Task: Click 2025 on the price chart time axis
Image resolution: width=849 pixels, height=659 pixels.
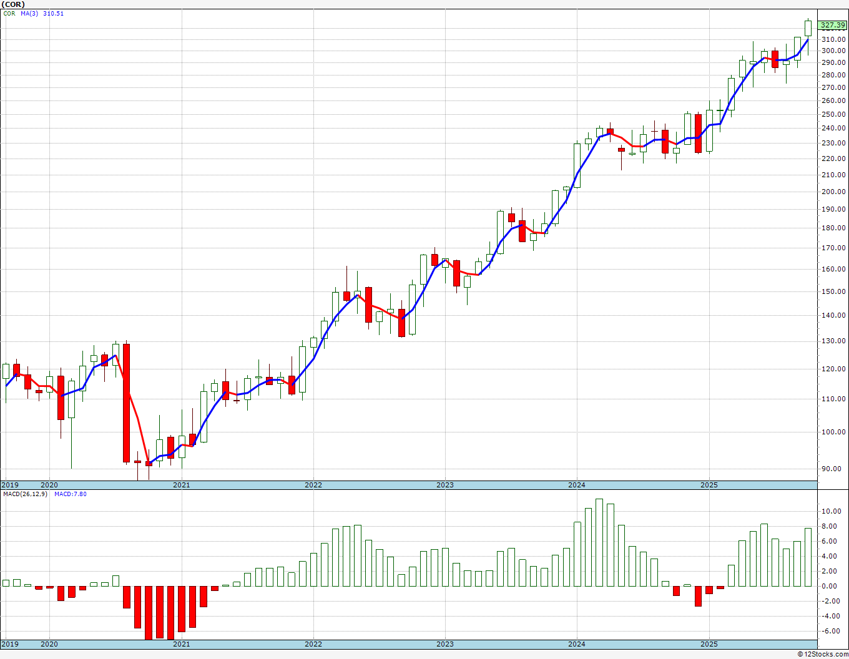Action: (x=709, y=485)
